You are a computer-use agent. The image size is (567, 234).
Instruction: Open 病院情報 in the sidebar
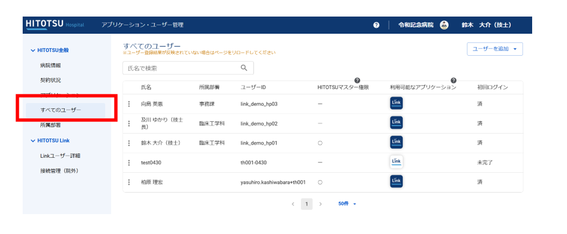point(50,65)
